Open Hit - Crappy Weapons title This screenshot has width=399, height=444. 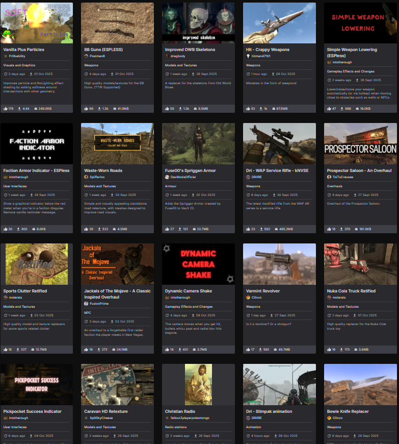[268, 50]
